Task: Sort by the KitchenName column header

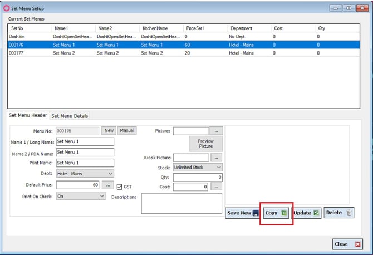Action: point(161,28)
